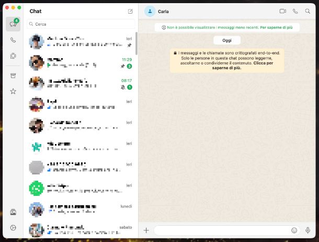Record a voice message with the microphone
Viewport: 319px width, 242px height.
click(x=308, y=230)
